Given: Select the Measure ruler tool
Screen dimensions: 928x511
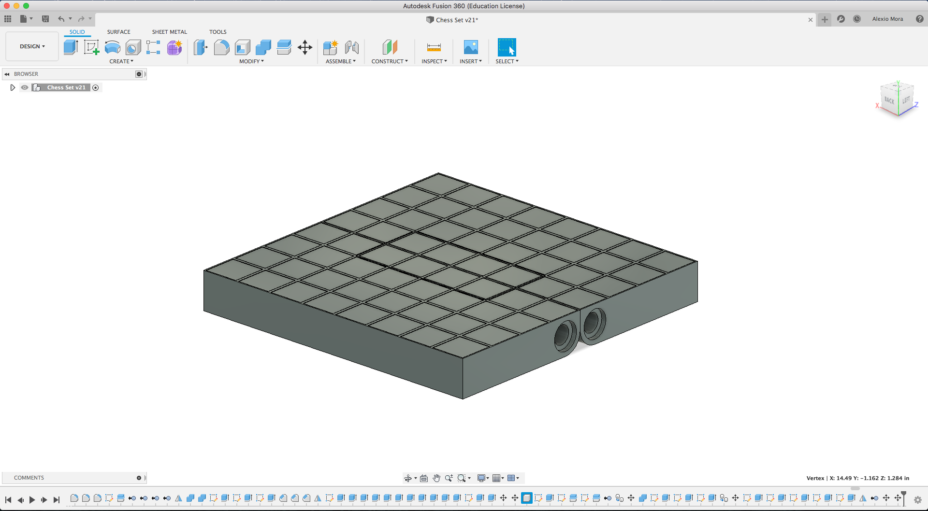Looking at the screenshot, I should tap(434, 47).
